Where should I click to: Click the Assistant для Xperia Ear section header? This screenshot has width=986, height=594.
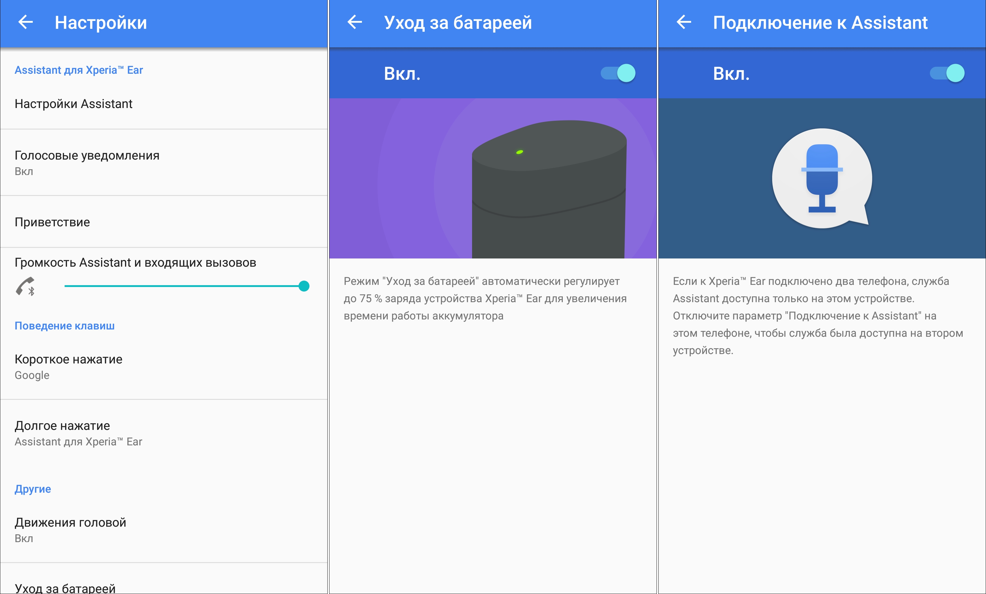[79, 70]
